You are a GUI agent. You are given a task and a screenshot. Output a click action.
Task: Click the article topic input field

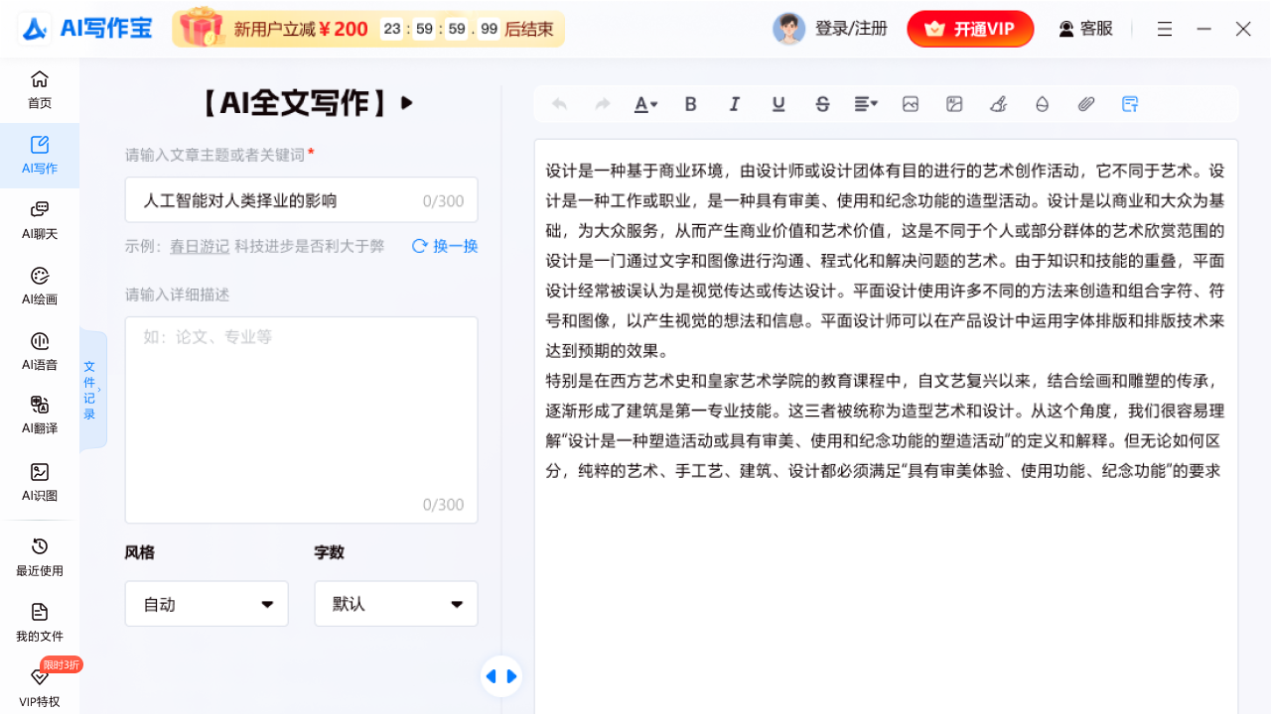point(301,199)
